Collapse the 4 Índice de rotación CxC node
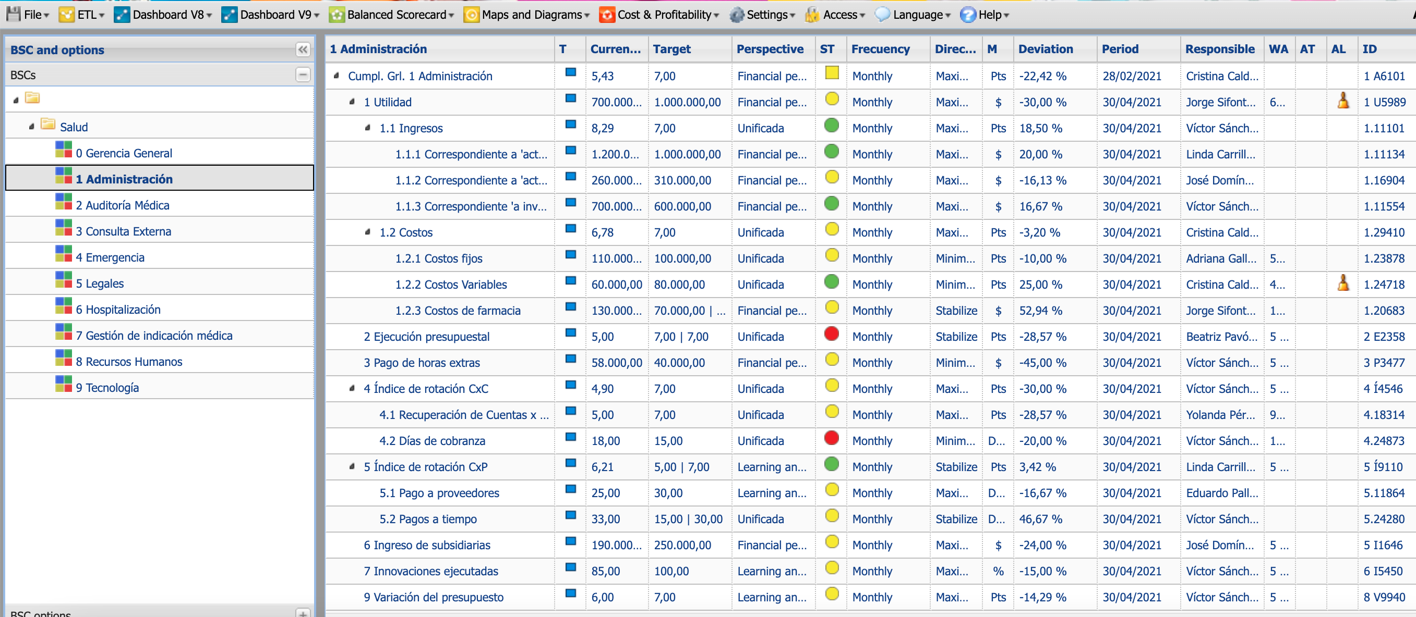Screen dimensions: 1416x617 click(352, 389)
